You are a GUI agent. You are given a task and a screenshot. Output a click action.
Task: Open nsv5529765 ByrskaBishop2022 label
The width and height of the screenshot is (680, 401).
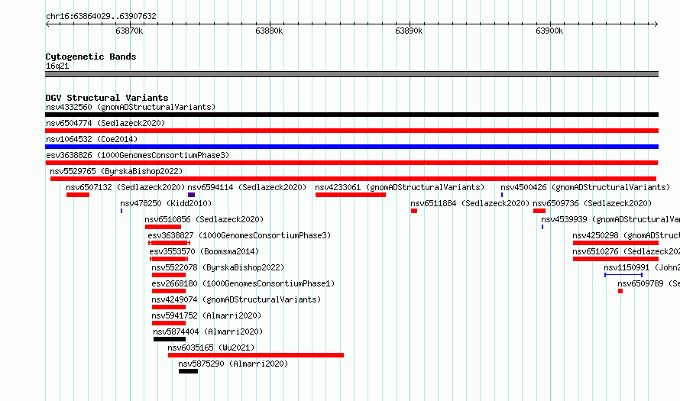click(116, 171)
